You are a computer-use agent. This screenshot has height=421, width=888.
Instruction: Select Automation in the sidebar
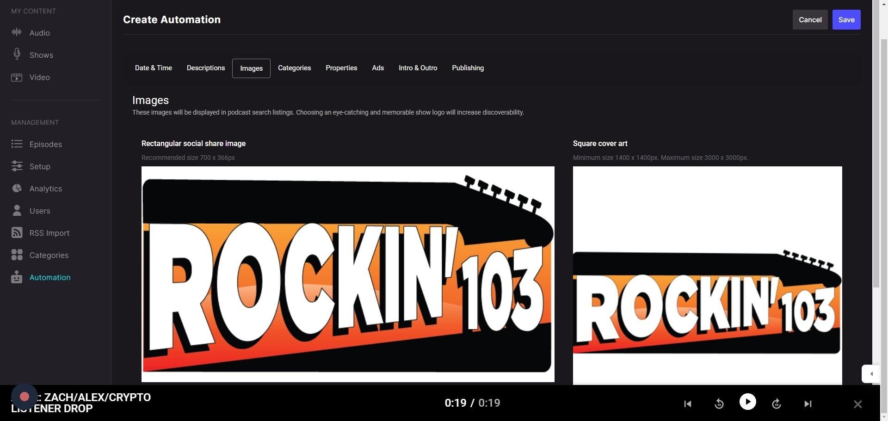point(50,277)
